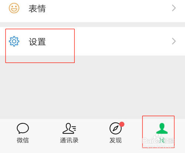The height and width of the screenshot is (153, 185).
Task: Expand 设置 row via its chevron arrow
Action: coord(174,41)
